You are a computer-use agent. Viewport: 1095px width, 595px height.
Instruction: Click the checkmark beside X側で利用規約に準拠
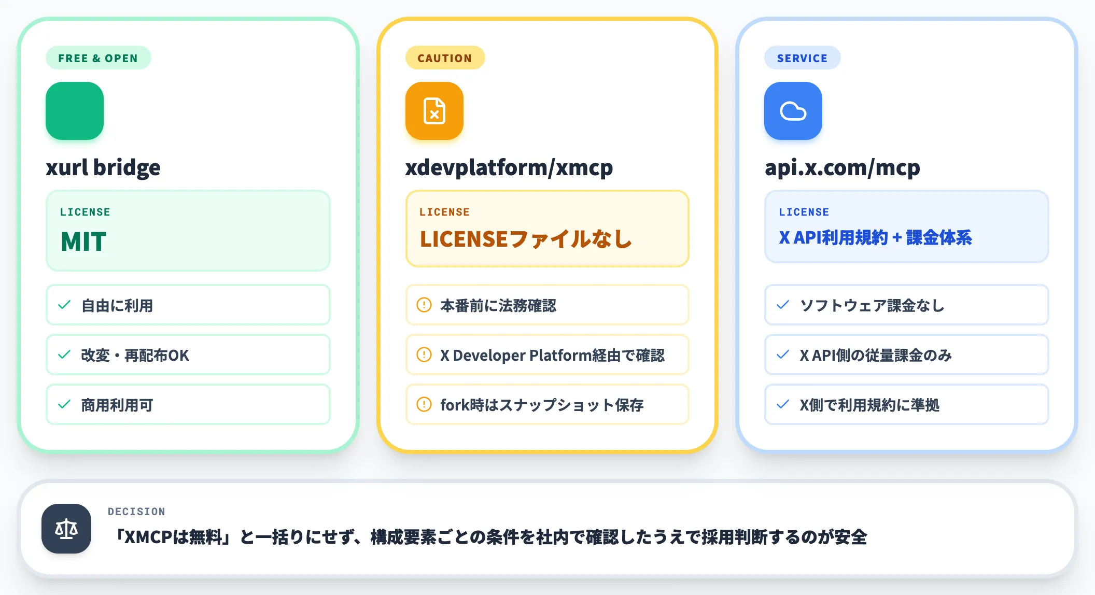pyautogui.click(x=783, y=404)
